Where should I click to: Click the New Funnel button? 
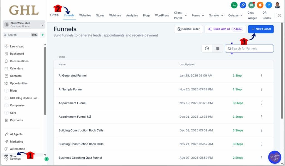(261, 29)
